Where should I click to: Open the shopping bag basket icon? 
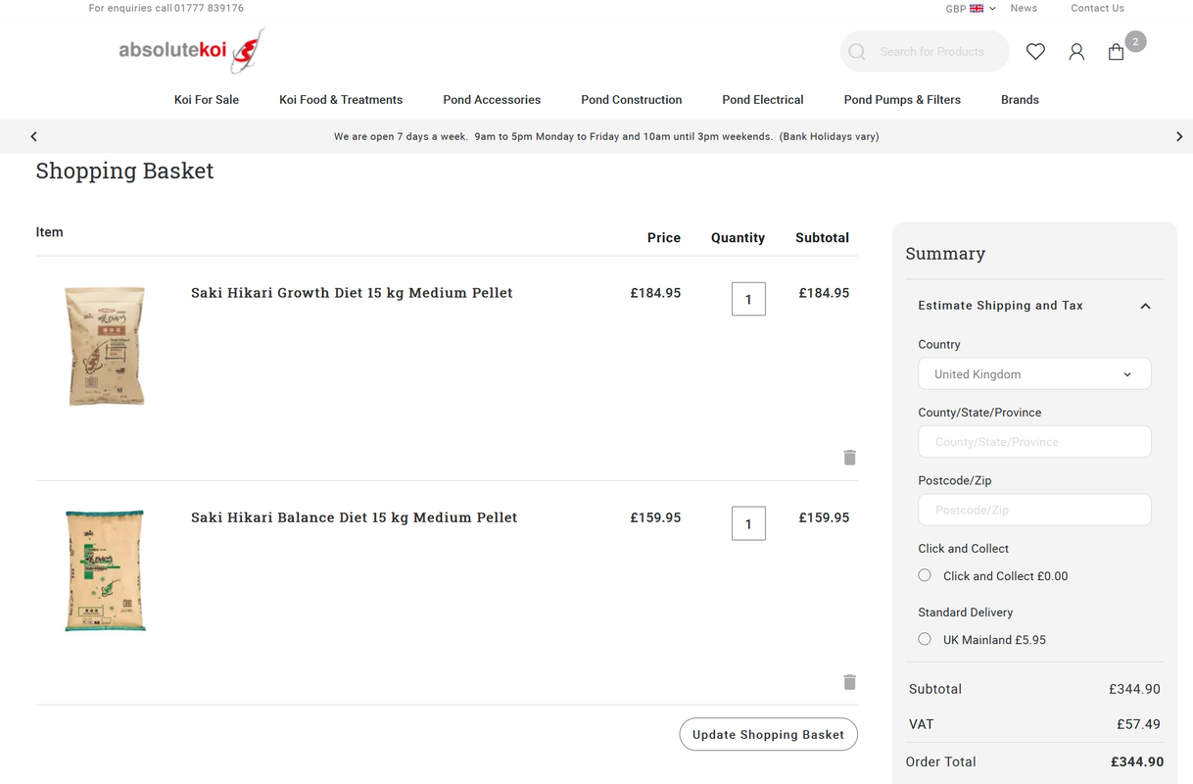[1116, 52]
